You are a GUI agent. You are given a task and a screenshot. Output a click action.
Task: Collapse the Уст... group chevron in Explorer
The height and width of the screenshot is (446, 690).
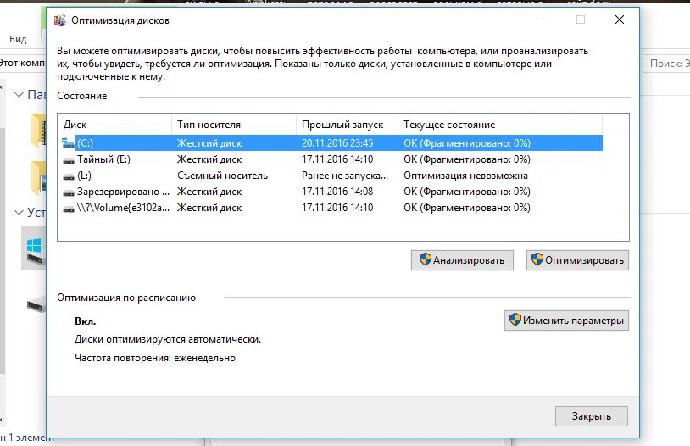pos(19,213)
